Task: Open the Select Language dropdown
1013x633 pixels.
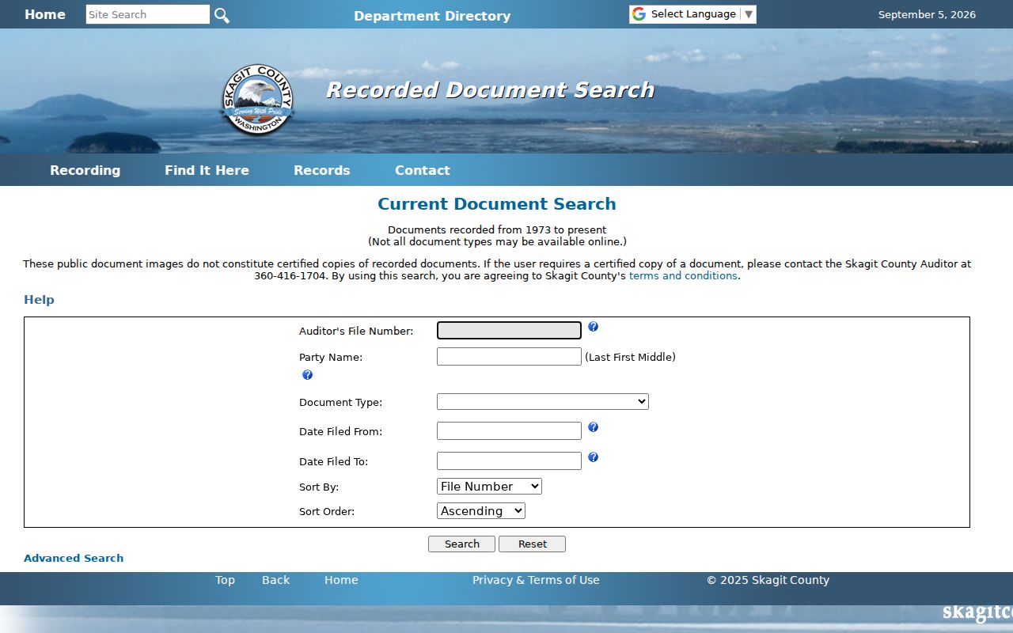Action: click(692, 14)
